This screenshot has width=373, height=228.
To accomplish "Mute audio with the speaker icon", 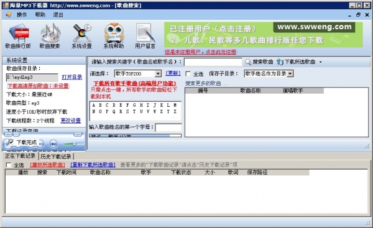I will click(53, 144).
